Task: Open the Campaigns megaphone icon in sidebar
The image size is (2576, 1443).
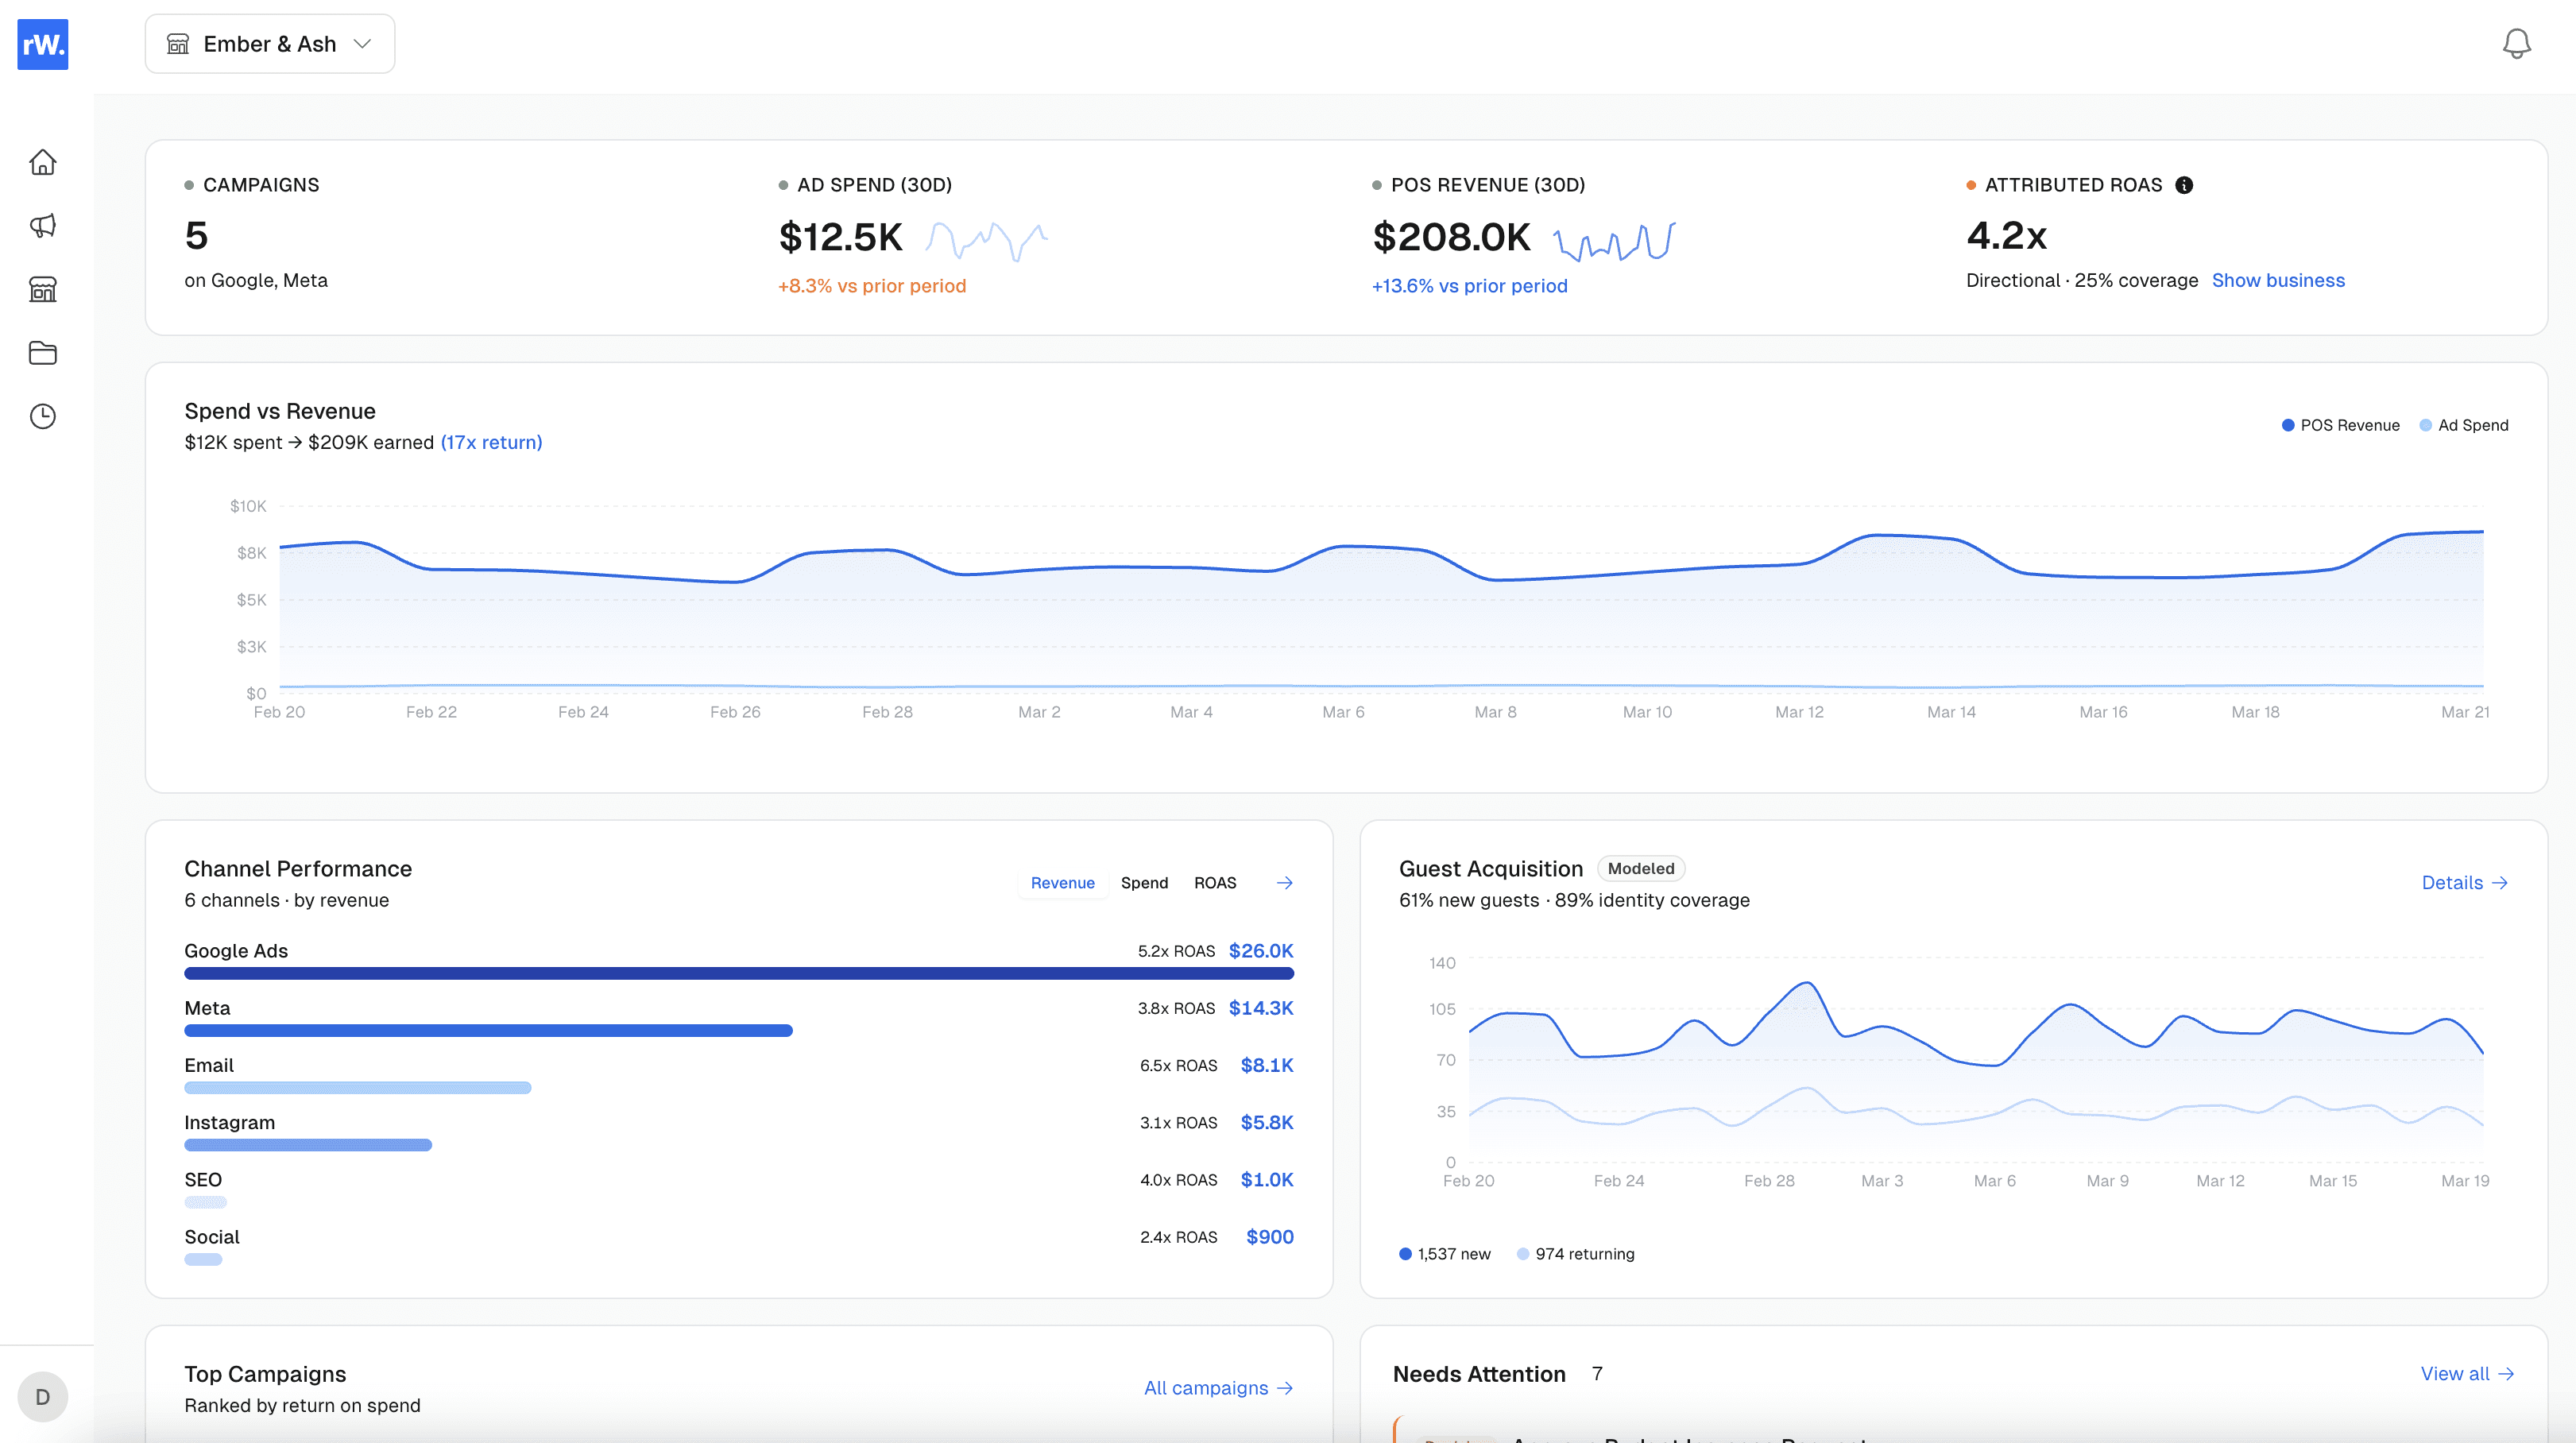Action: click(x=42, y=225)
